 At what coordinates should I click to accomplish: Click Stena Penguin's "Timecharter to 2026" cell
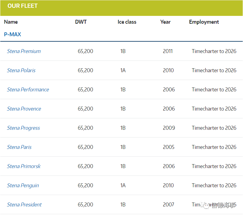214,185
